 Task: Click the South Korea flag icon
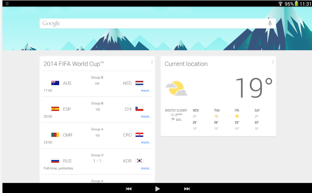tap(139, 161)
